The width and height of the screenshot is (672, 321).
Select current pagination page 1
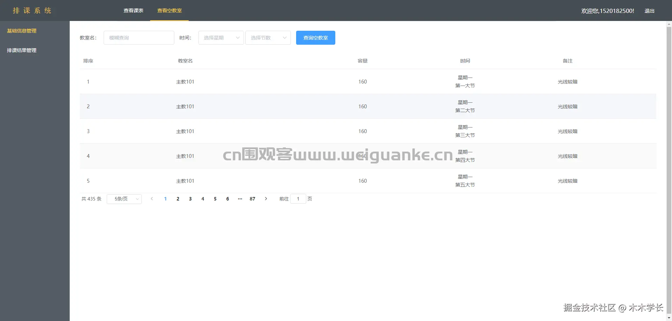point(166,199)
